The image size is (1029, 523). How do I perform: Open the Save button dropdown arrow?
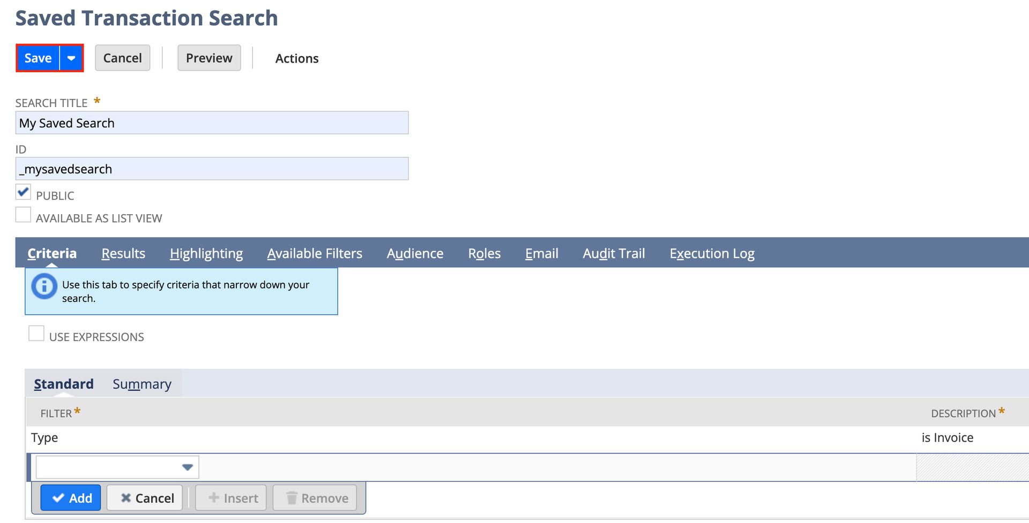click(71, 57)
